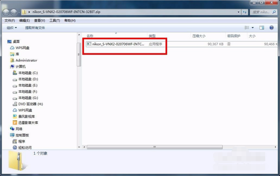Viewport: 280px width, 176px height.
Task: Expand the view options dropdown arrow
Action: click(x=253, y=28)
